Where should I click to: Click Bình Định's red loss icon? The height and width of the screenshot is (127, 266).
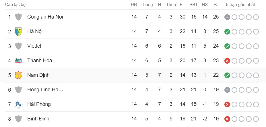pos(227,119)
